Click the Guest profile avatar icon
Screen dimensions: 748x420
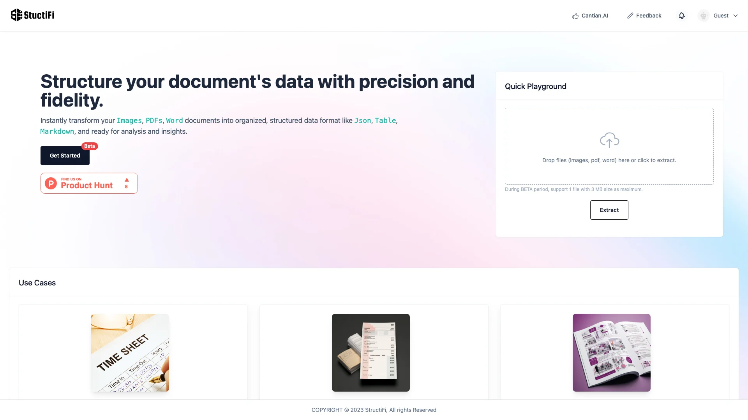(704, 16)
